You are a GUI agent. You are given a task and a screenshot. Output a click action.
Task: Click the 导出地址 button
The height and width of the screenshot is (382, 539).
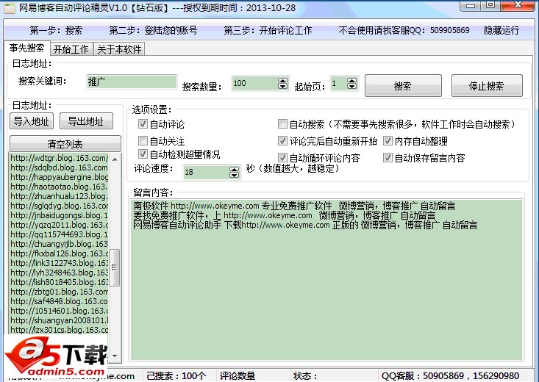[x=86, y=121]
